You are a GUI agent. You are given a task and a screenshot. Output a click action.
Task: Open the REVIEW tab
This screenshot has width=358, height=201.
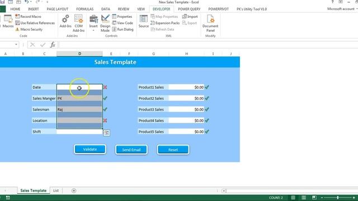click(124, 9)
